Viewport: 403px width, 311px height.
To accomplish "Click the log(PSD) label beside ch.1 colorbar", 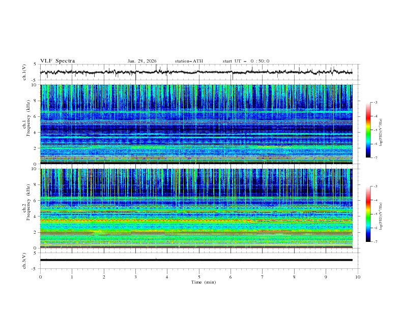I will [381, 133].
